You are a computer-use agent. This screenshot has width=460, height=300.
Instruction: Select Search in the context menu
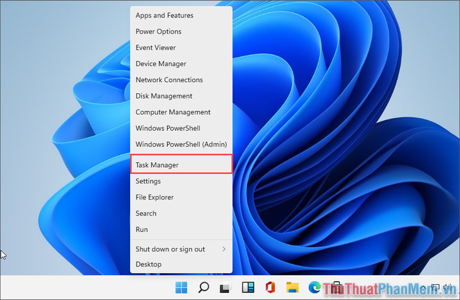[x=181, y=213]
